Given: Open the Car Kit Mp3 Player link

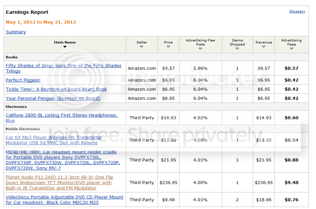Looking at the screenshot, I should coord(54,140).
